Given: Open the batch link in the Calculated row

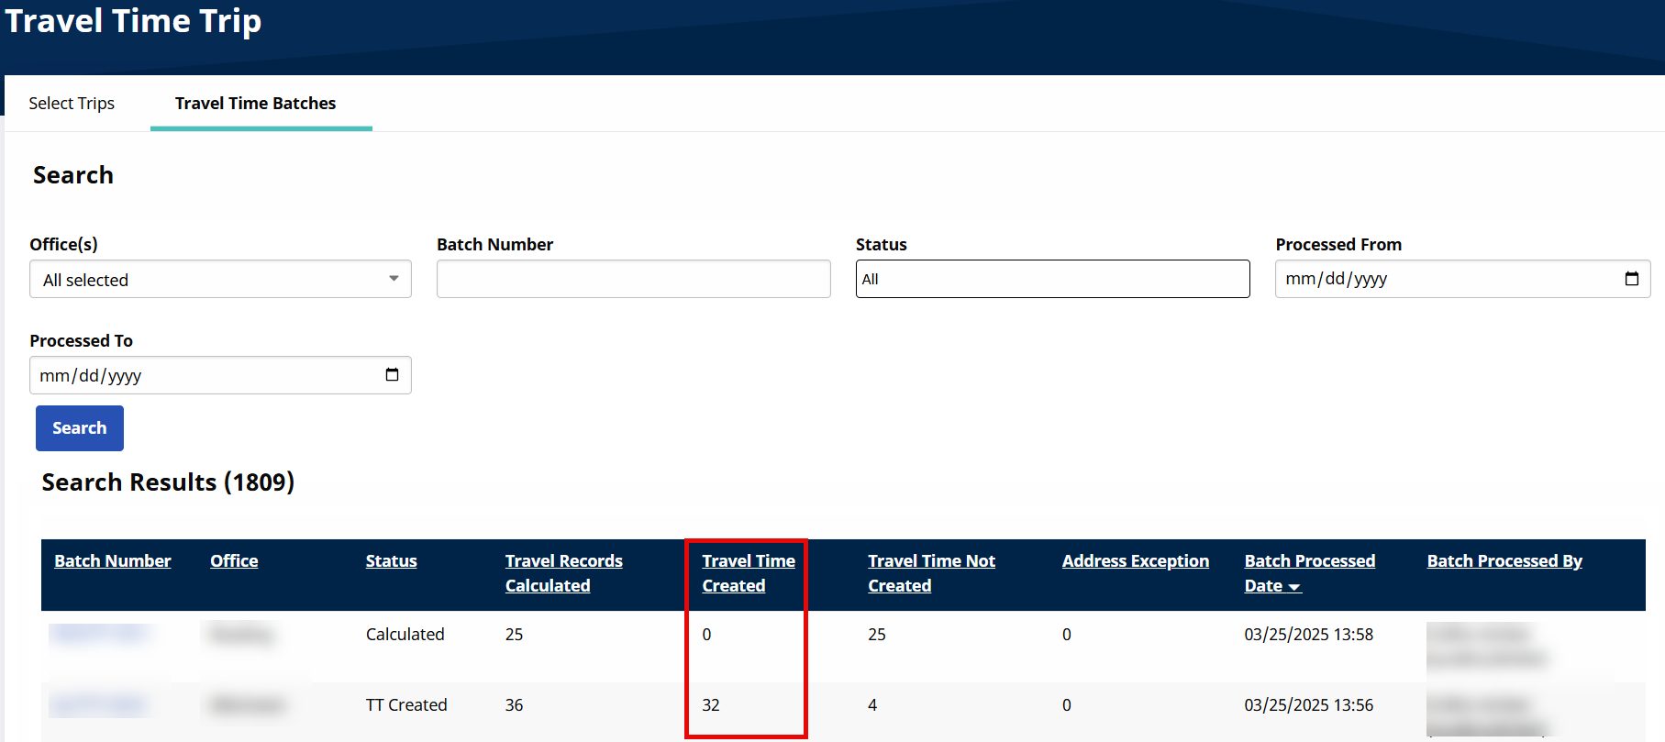Looking at the screenshot, I should coord(99,634).
